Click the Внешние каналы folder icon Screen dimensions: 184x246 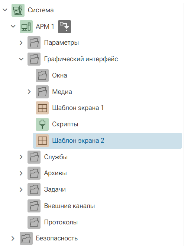click(x=34, y=206)
